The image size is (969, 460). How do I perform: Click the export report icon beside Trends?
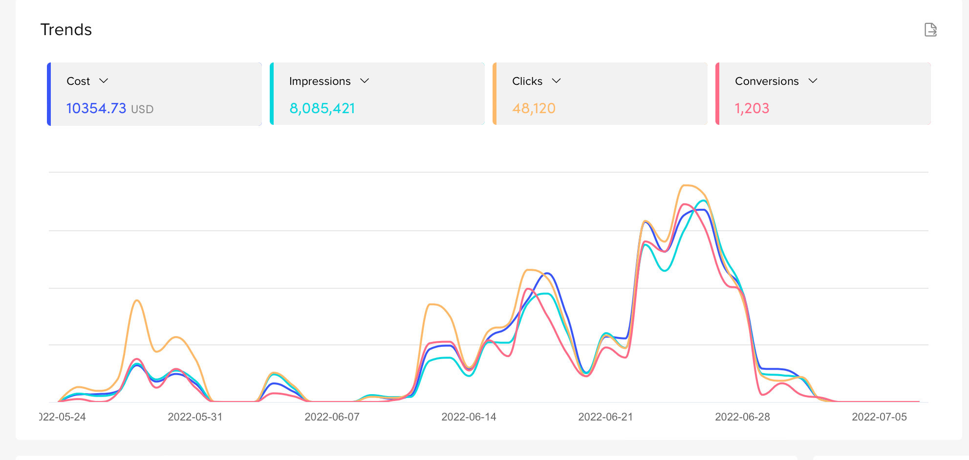tap(930, 30)
